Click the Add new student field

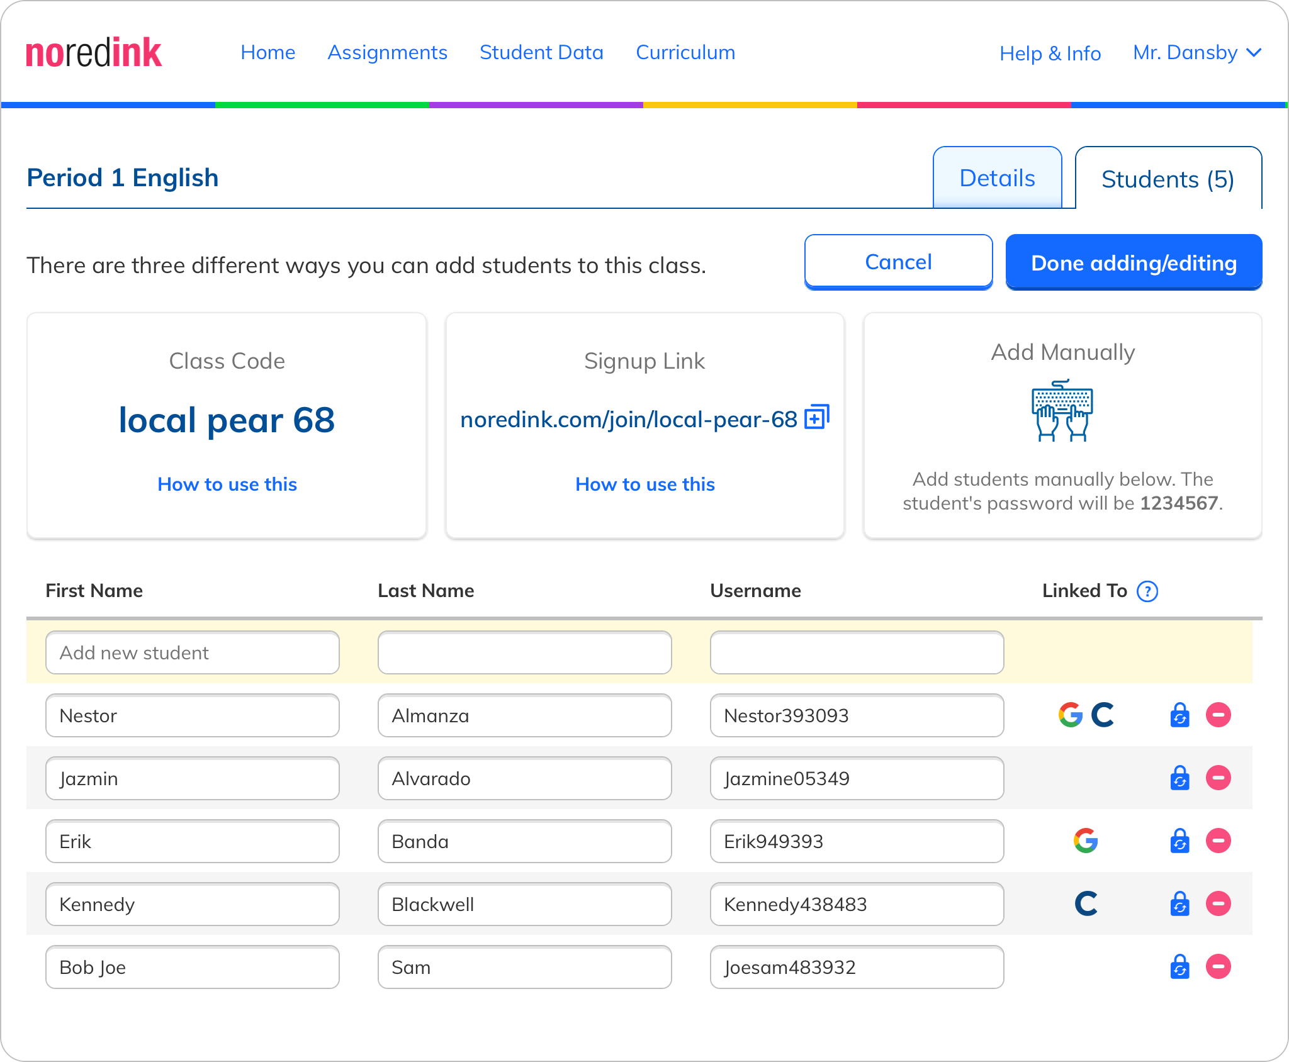pyautogui.click(x=193, y=653)
